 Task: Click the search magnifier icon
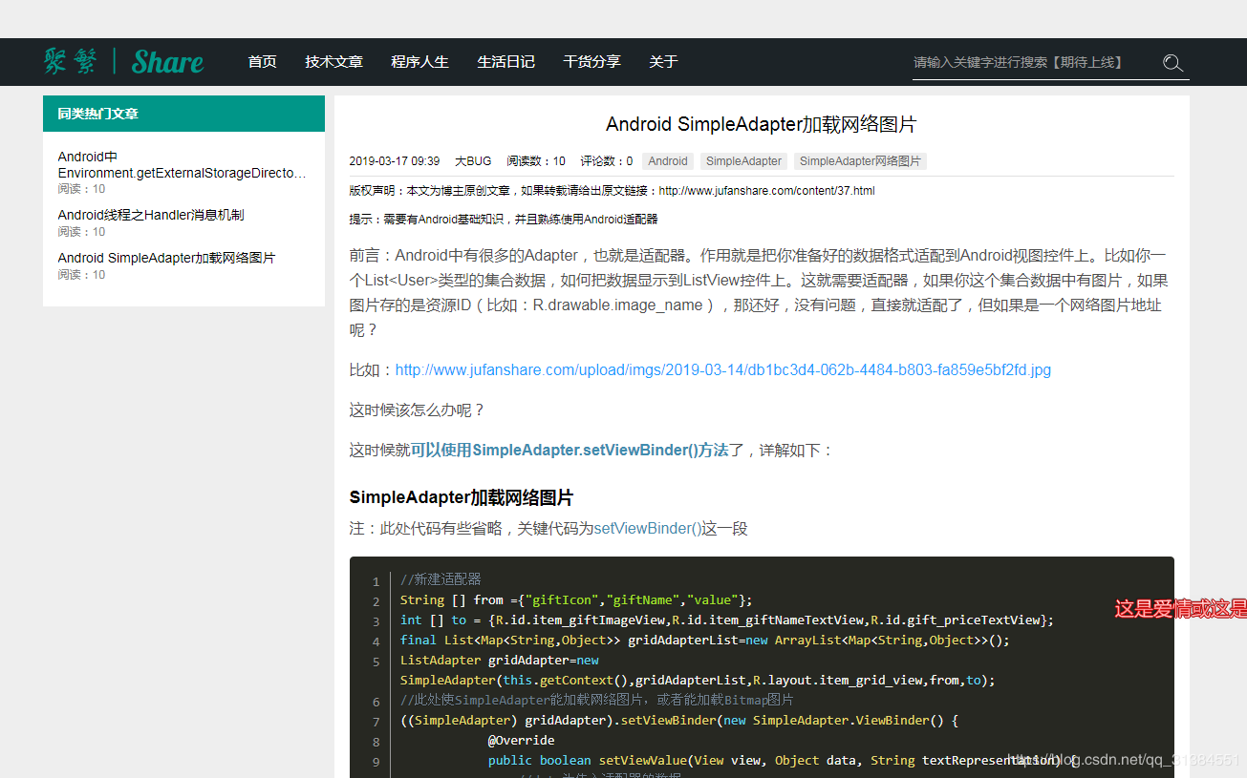pos(1173,63)
